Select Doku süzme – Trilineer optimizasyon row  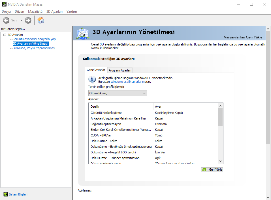[x=153, y=158]
